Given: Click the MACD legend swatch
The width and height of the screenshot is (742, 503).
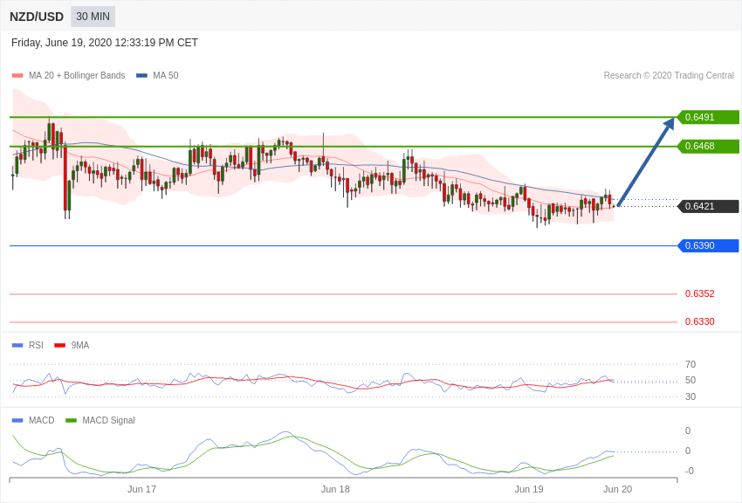Looking at the screenshot, I should pyautogui.click(x=17, y=420).
